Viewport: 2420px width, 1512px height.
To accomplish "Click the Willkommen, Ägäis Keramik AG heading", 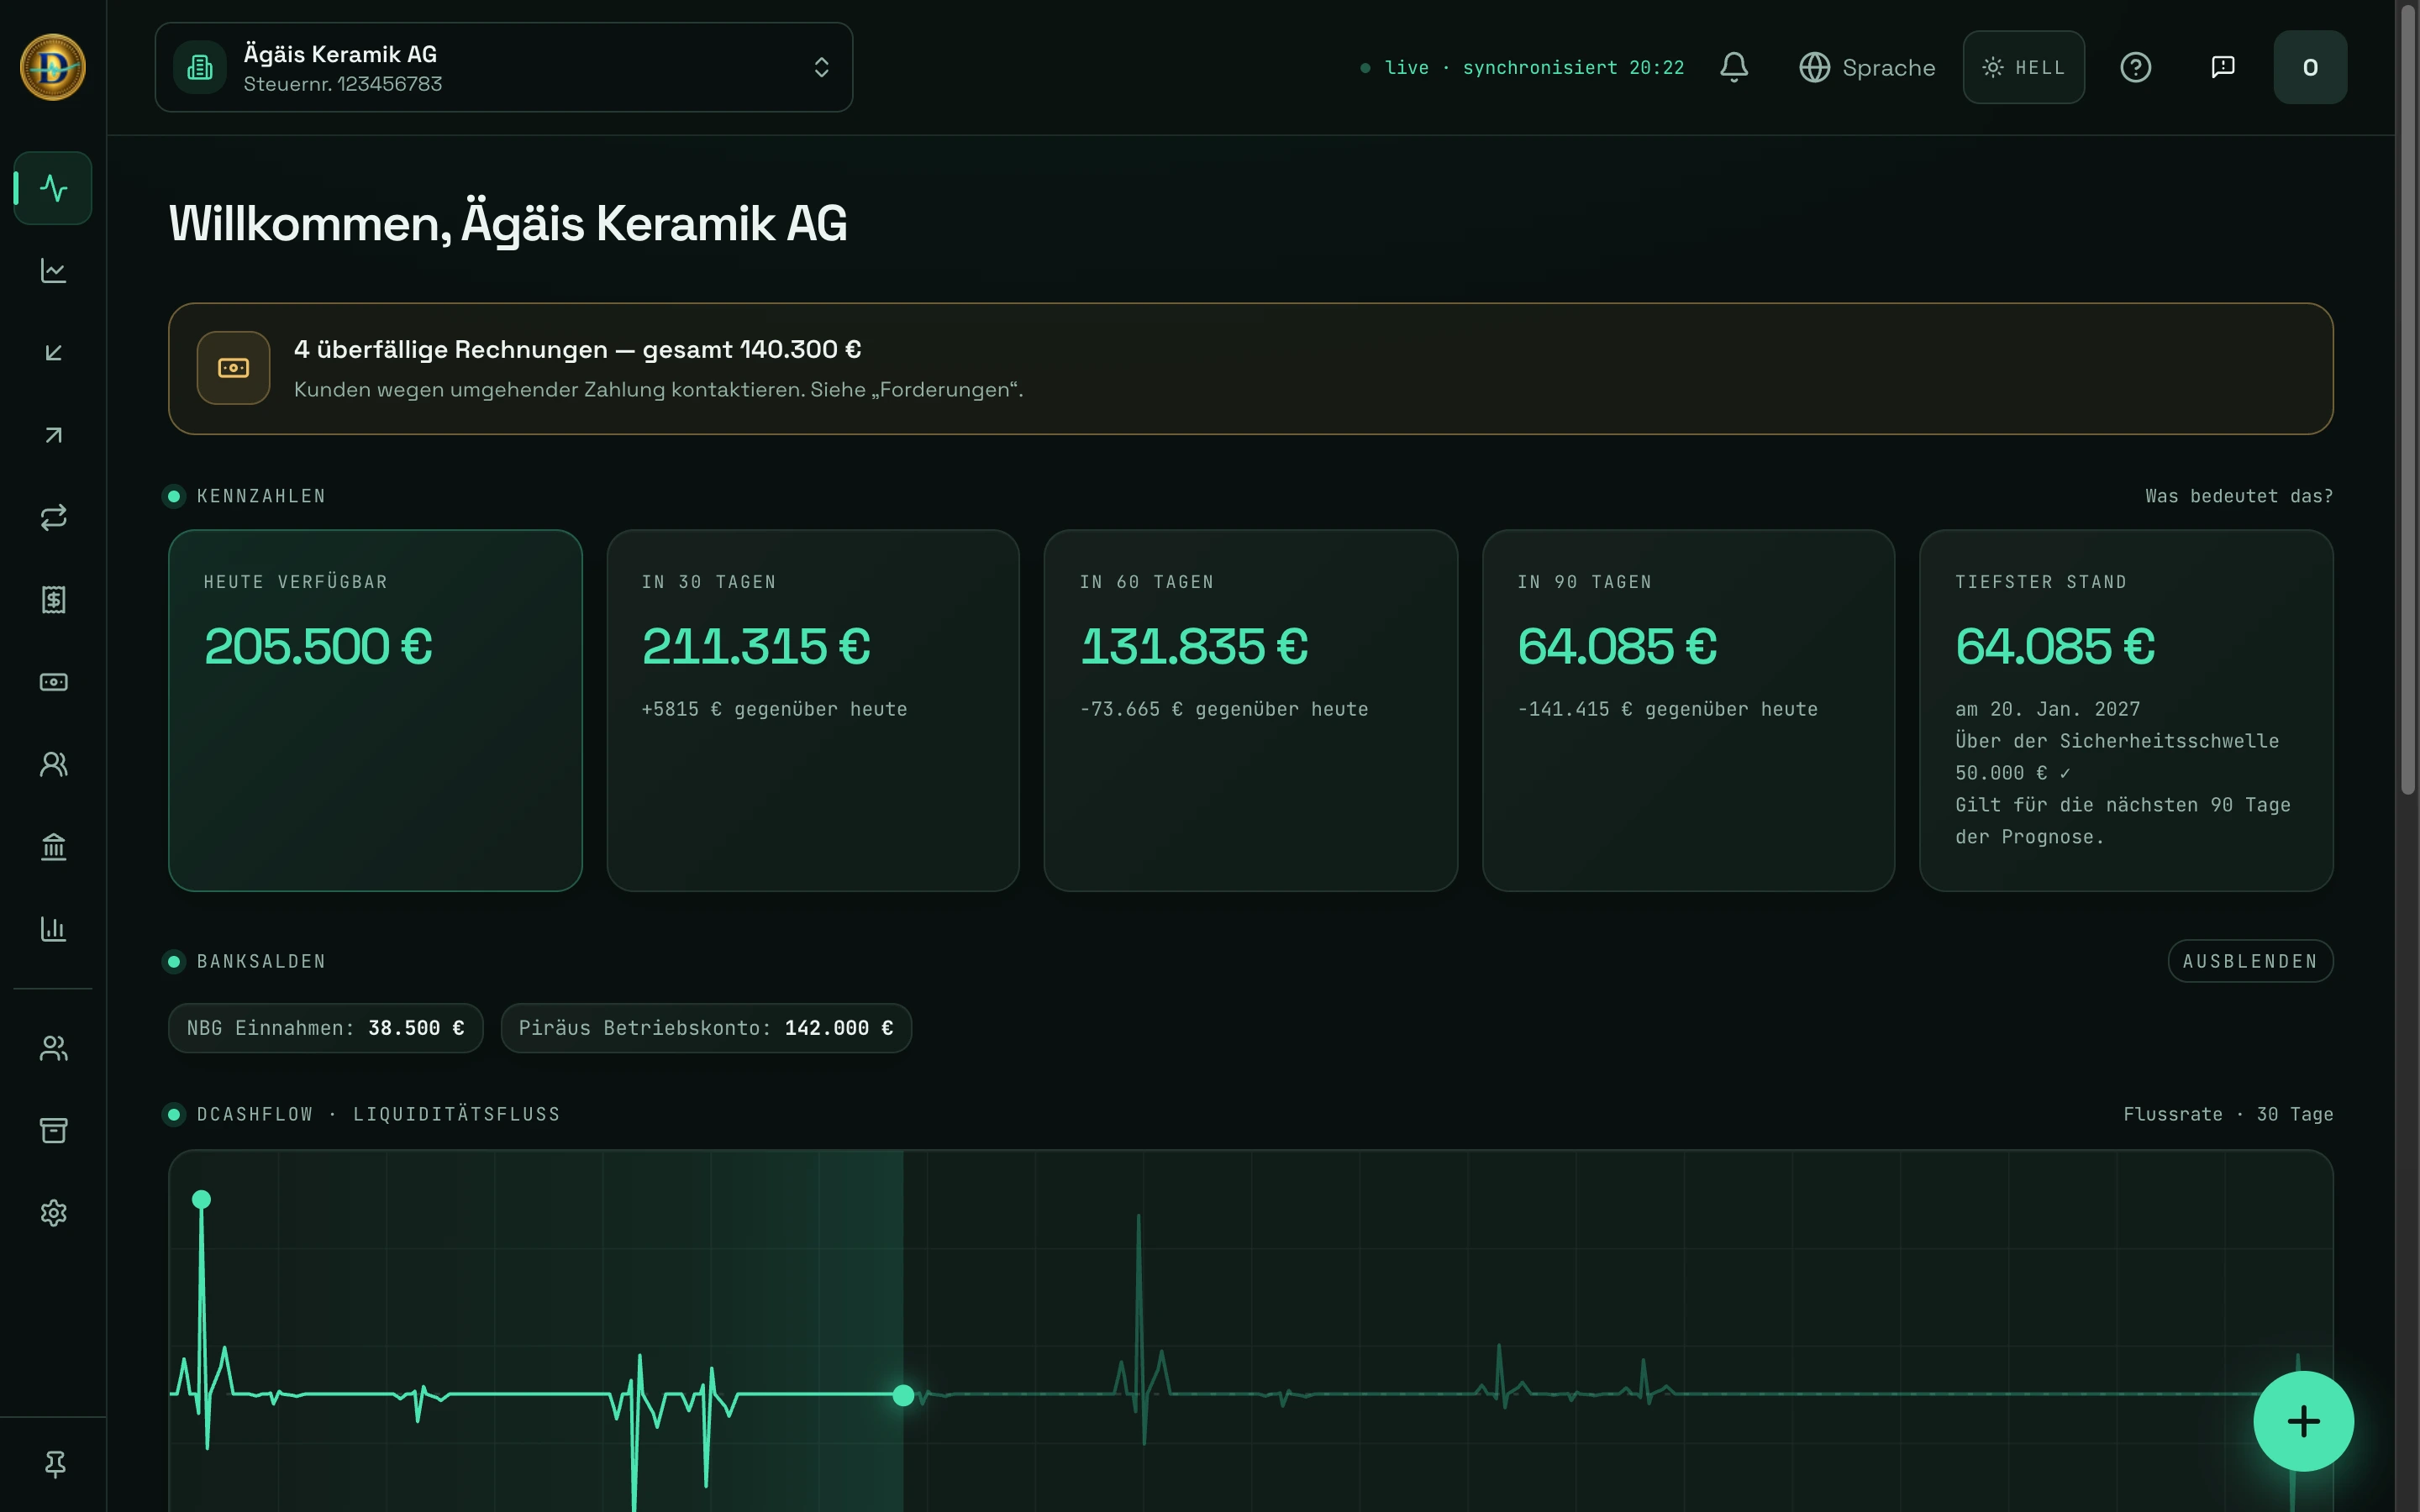I will (508, 223).
